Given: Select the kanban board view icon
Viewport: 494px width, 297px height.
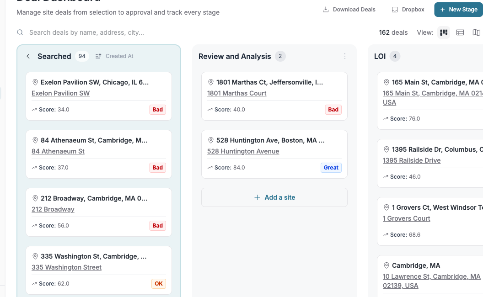Looking at the screenshot, I should (443, 32).
